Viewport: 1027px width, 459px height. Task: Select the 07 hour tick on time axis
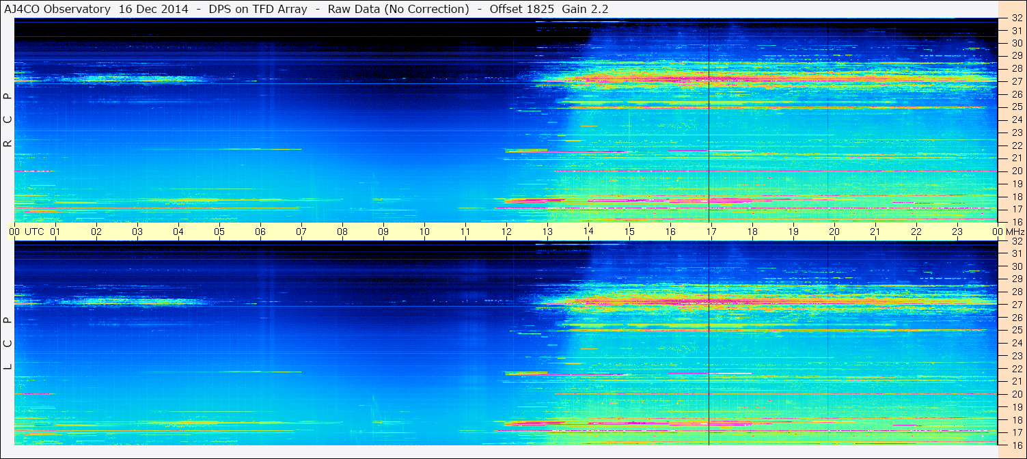[301, 232]
